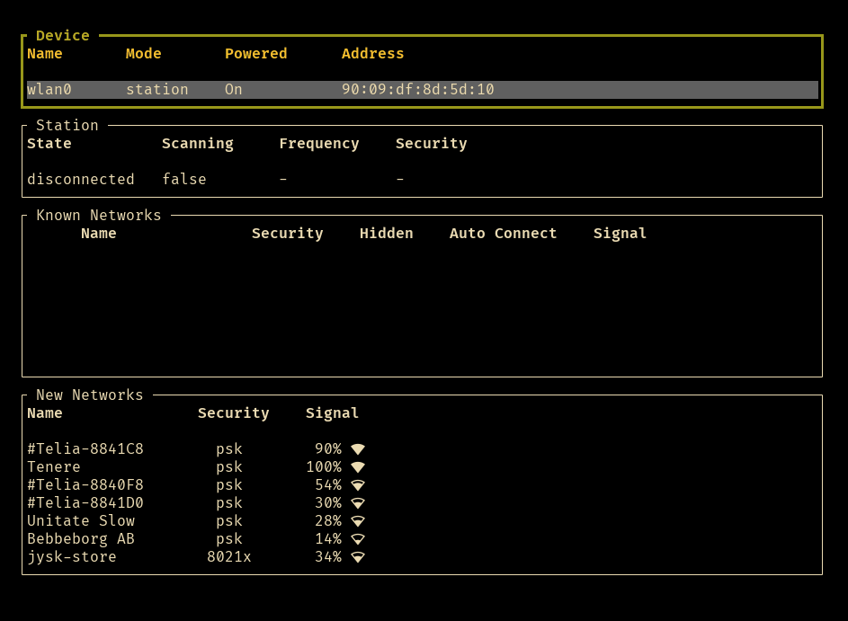Collapse the New Networks panel
Image resolution: width=848 pixels, height=621 pixels.
(89, 395)
